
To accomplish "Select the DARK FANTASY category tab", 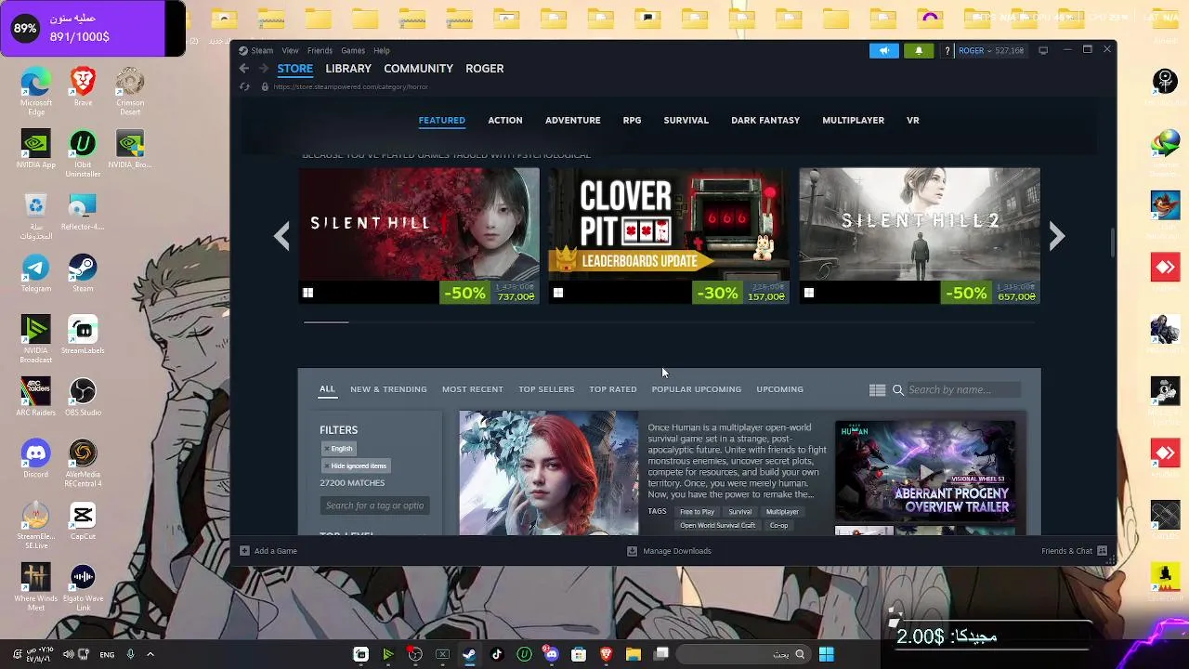I will click(x=765, y=120).
